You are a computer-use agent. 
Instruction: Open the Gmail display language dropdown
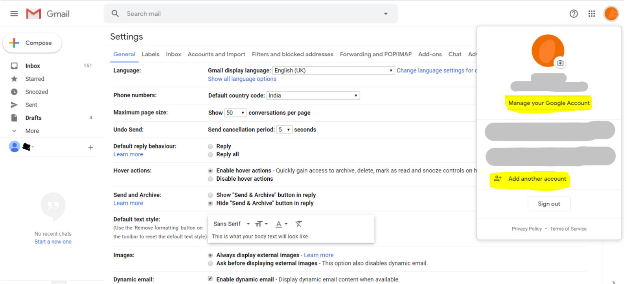click(x=333, y=71)
